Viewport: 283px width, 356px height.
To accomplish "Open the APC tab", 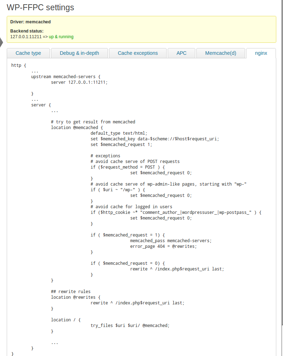I will click(181, 53).
